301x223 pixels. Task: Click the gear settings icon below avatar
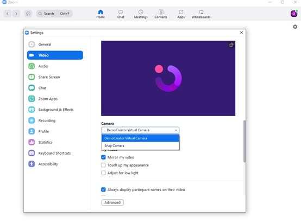[295, 27]
